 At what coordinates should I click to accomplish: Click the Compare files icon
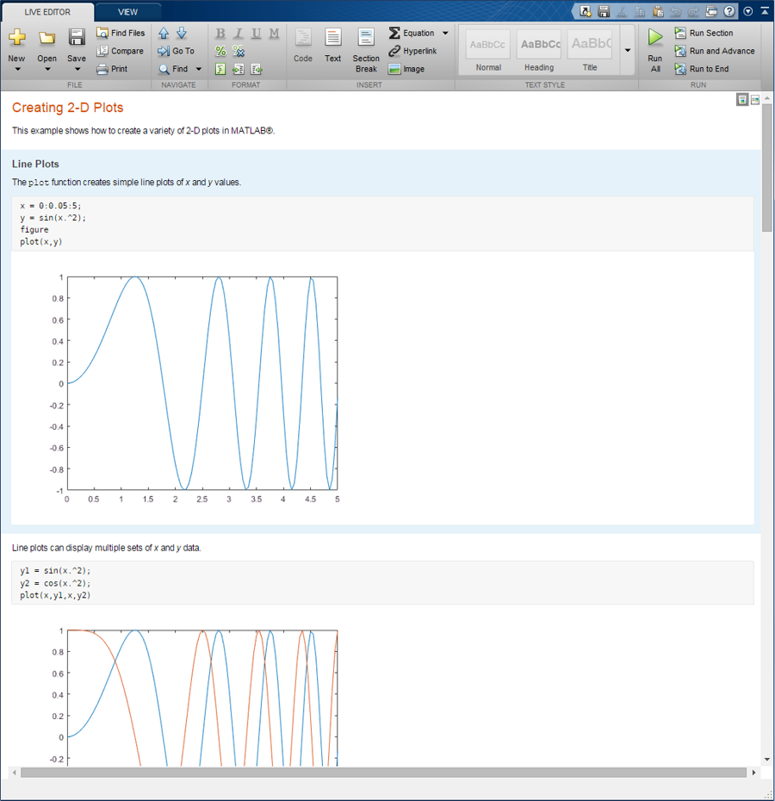(x=102, y=51)
